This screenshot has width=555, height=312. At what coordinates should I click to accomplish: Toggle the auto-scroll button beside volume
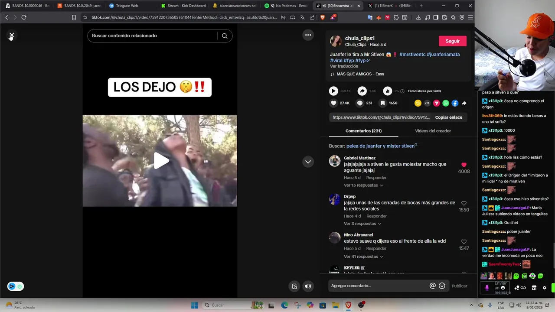[294, 286]
